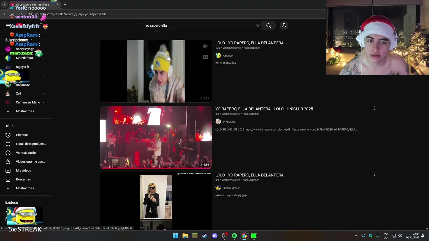
Task: Open Steam from the taskbar
Action: coord(205,236)
